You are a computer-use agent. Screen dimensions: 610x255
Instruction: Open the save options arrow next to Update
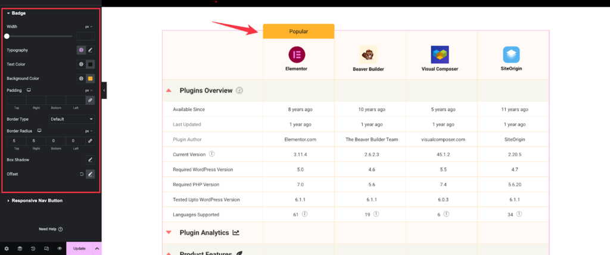[97, 248]
